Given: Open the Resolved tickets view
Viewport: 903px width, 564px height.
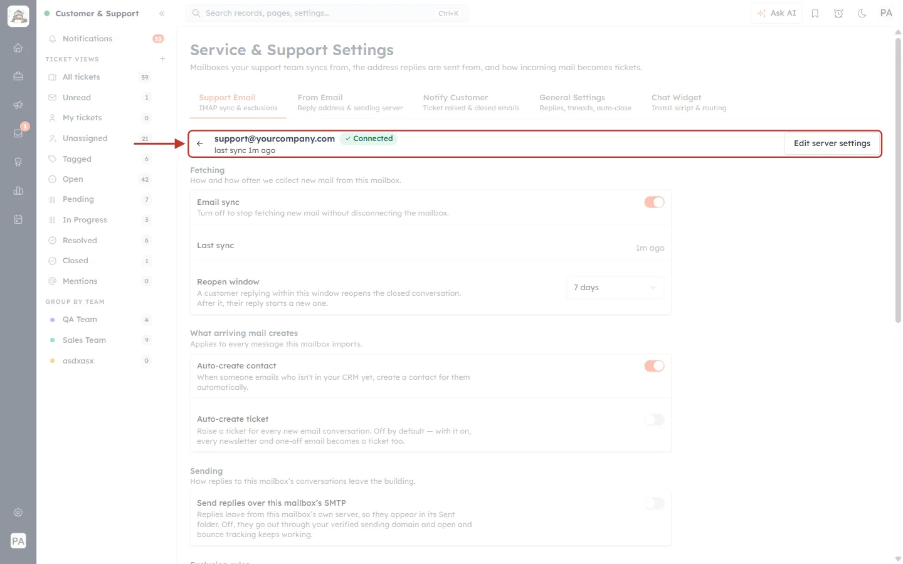Looking at the screenshot, I should (x=99, y=241).
